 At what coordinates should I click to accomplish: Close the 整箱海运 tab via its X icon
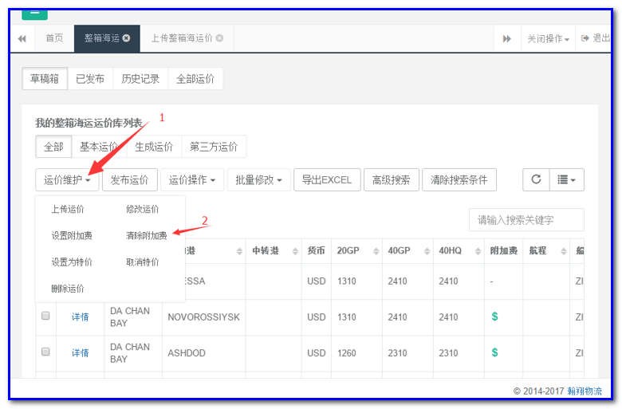126,38
